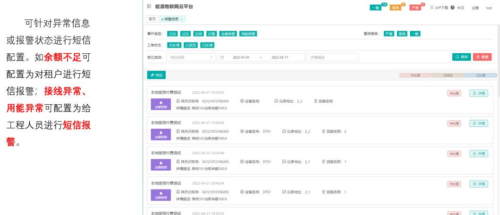Toggle the 金额报警 event type filter

(x=228, y=34)
